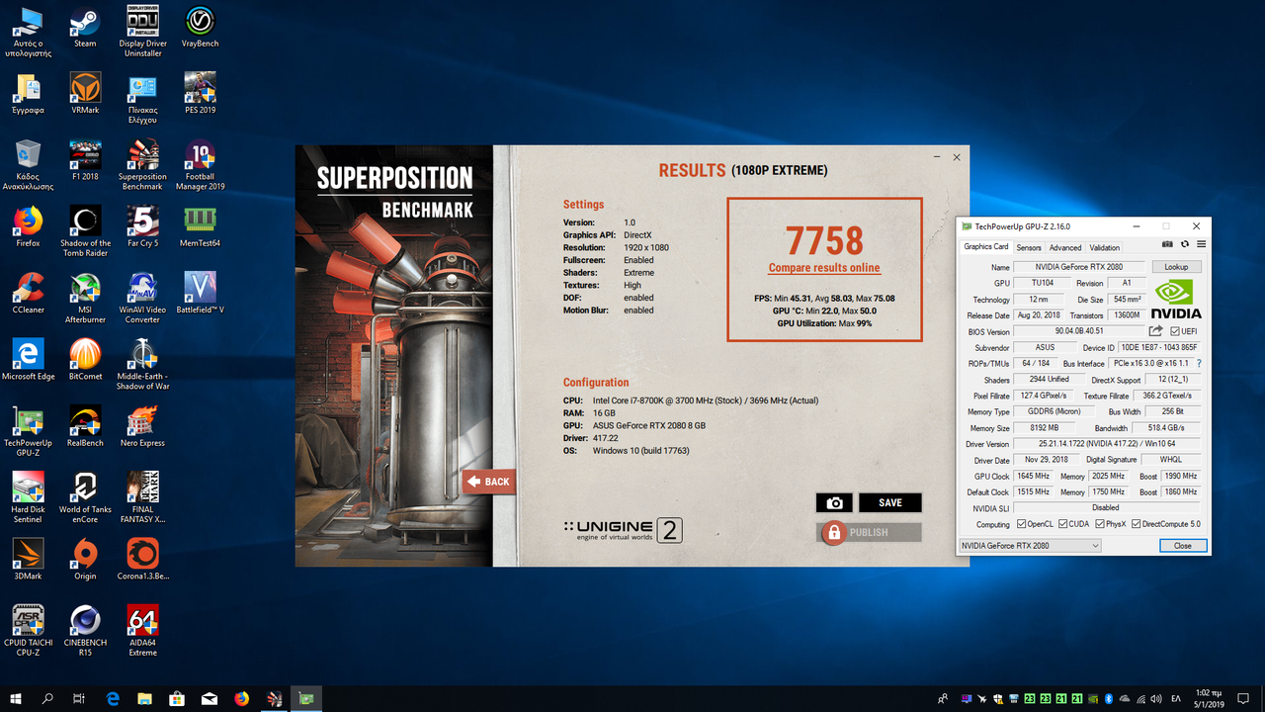Click the GPU-Z screenshot camera icon

pos(1167,243)
